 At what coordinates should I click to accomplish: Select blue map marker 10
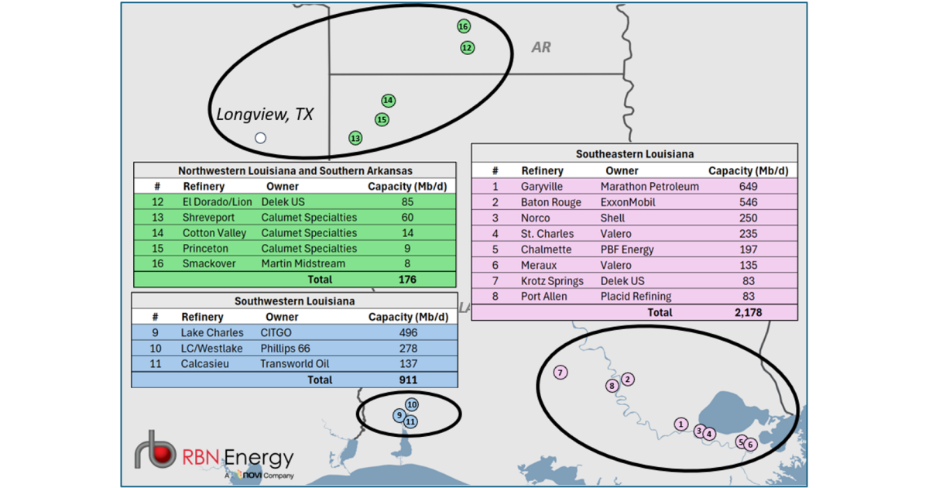tap(412, 404)
